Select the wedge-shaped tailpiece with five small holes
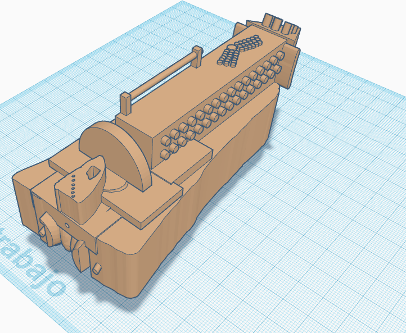The image size is (406, 333). click(x=81, y=189)
